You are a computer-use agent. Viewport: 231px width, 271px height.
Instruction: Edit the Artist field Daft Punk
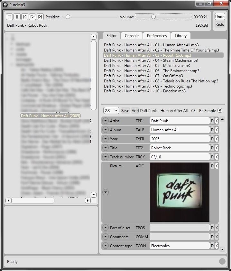(x=180, y=121)
